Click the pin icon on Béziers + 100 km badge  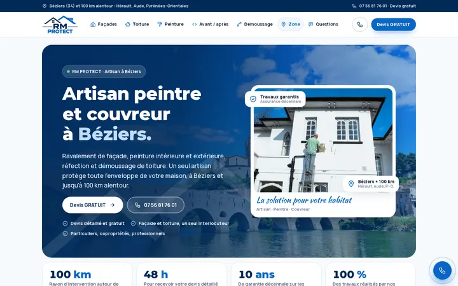tap(351, 184)
